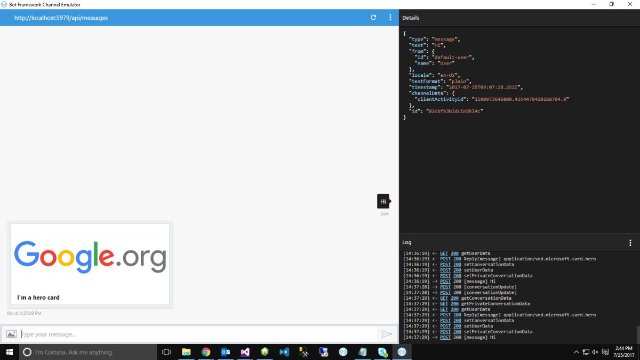Open POST link for 14:36:19 [message] Hi
Screen dimensions: 640x360
pyautogui.click(x=445, y=281)
